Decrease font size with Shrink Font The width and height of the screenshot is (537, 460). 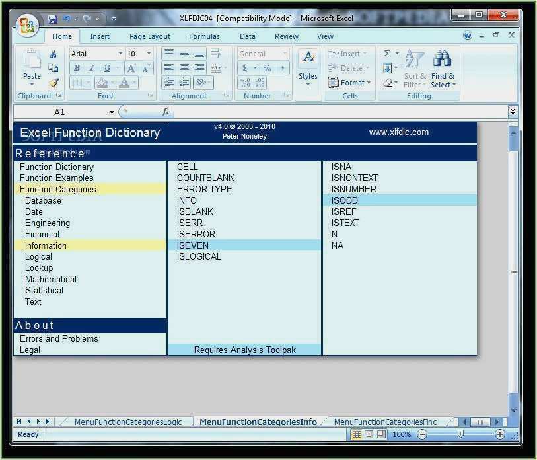point(146,69)
